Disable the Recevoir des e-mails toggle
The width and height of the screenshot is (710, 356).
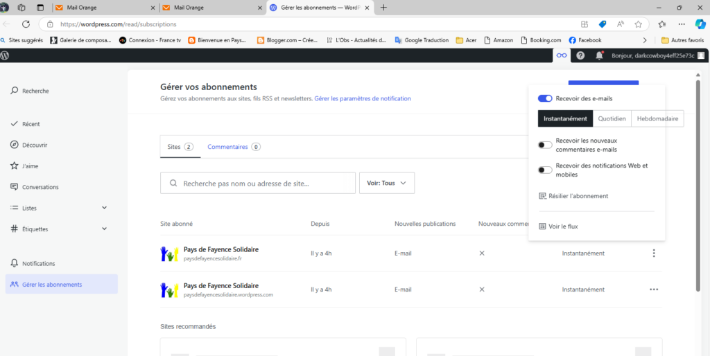pyautogui.click(x=545, y=99)
